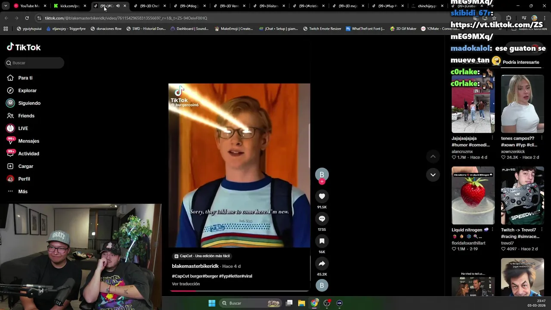Image resolution: width=551 pixels, height=310 pixels.
Task: Go to previous video with up chevron
Action: coord(433,156)
